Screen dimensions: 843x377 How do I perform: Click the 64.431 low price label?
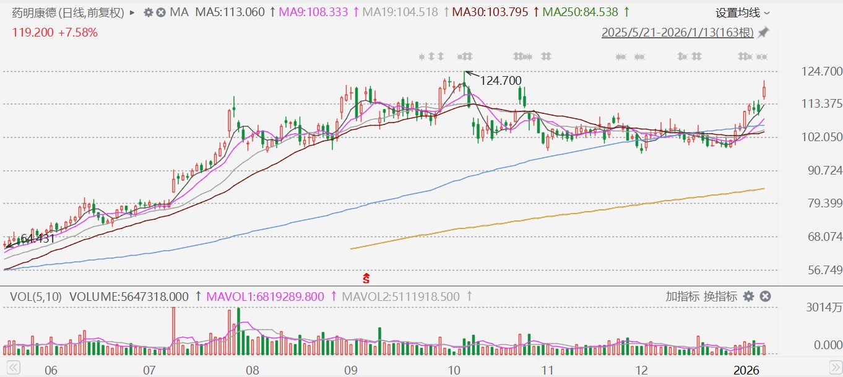[x=38, y=238]
